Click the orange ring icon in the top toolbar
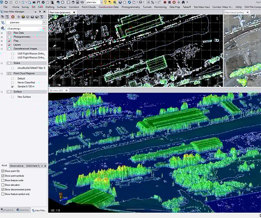This screenshot has height=218, width=261. (174, 2)
